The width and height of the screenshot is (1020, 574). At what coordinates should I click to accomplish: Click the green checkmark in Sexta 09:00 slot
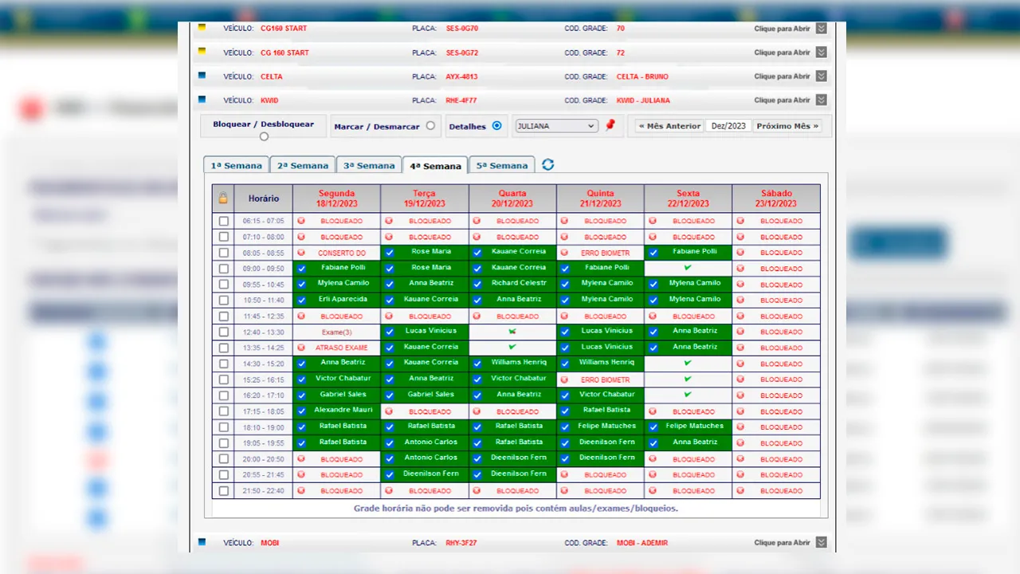point(688,267)
